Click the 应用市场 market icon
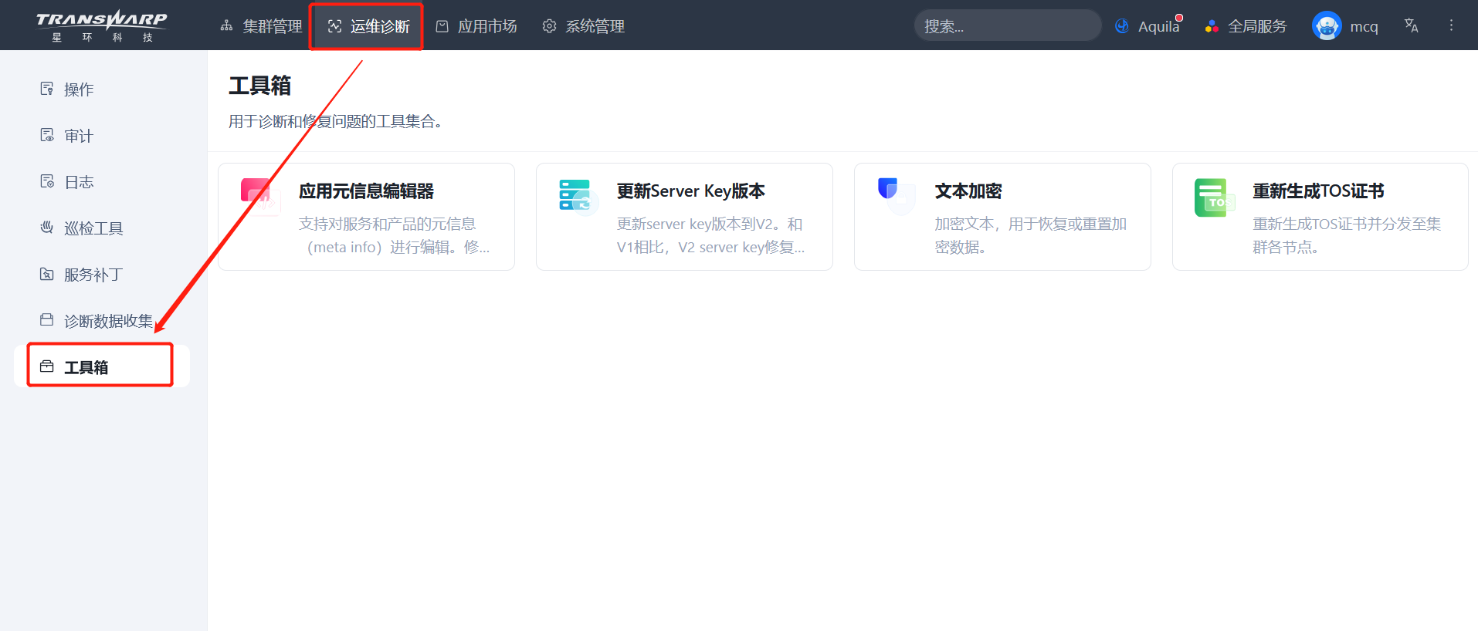This screenshot has height=631, width=1478. coord(442,26)
